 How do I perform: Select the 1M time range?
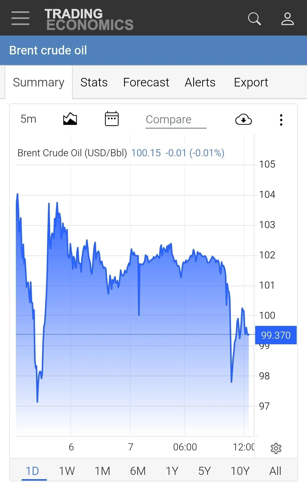(x=102, y=471)
